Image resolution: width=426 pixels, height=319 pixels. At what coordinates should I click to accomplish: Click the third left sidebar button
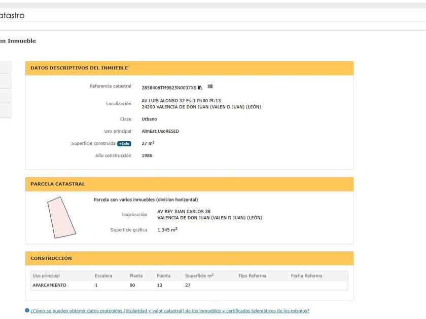click(6, 97)
